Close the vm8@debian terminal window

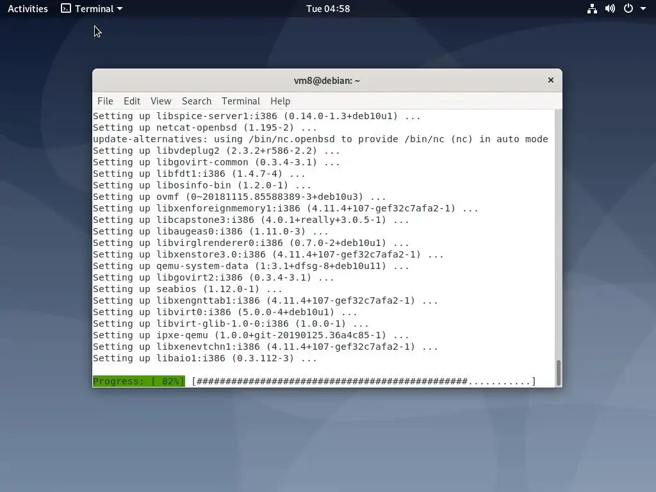coord(550,80)
